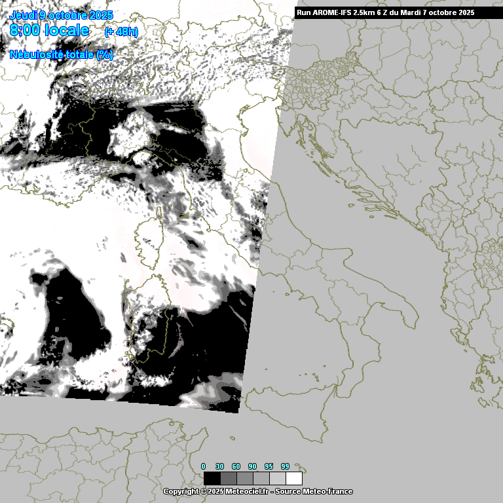Image resolution: width=503 pixels, height=503 pixels.
Task: Click the '99' label above the legend
Action: click(x=285, y=466)
